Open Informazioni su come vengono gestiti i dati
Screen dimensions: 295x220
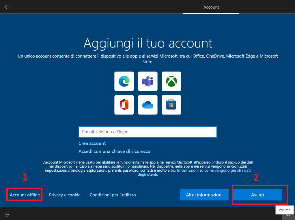click(214, 170)
